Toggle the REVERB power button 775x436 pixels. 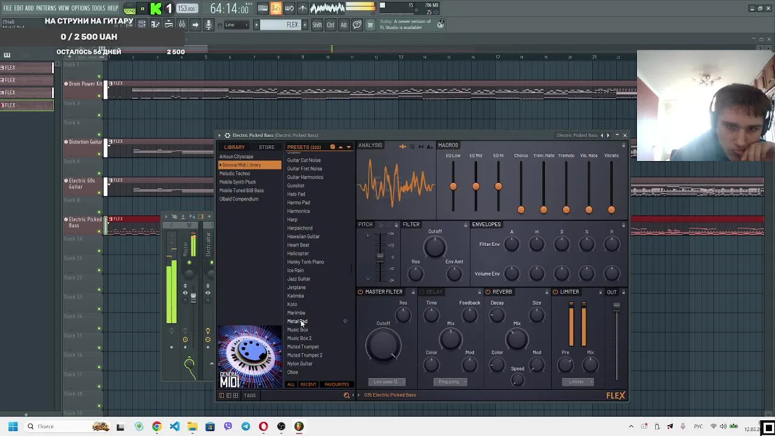[488, 292]
